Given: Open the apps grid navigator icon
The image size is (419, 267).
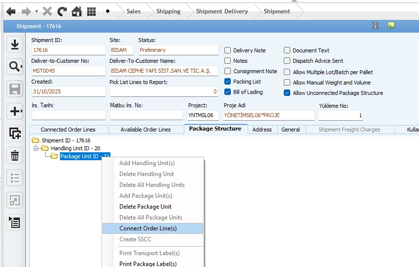Looking at the screenshot, I should [x=91, y=11].
